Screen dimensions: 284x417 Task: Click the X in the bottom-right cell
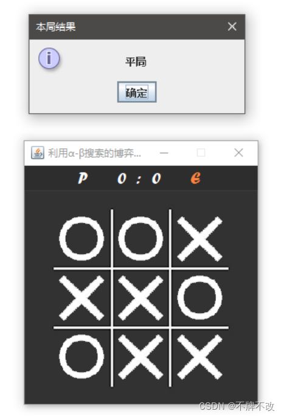click(x=199, y=357)
